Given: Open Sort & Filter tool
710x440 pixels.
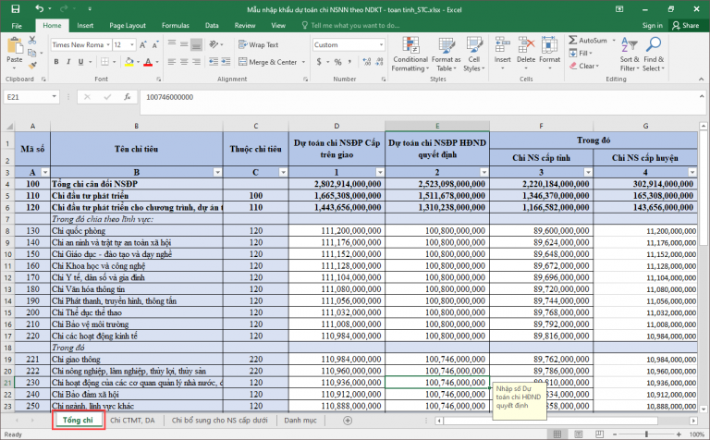Looking at the screenshot, I should pyautogui.click(x=630, y=55).
